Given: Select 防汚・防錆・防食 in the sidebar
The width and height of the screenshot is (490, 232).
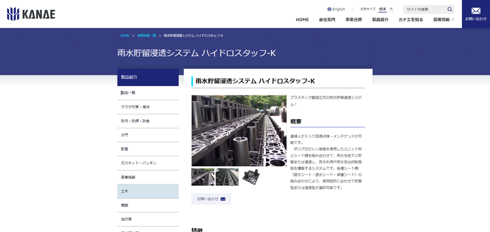Looking at the screenshot, I should (148, 121).
